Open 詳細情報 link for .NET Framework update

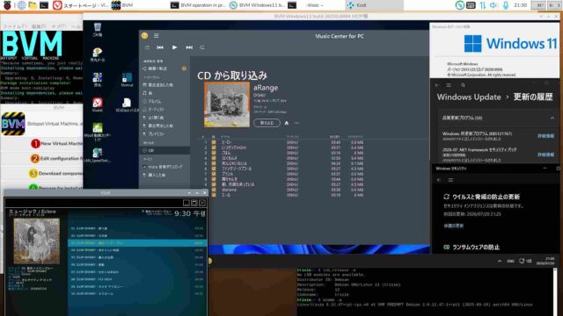coord(545,154)
